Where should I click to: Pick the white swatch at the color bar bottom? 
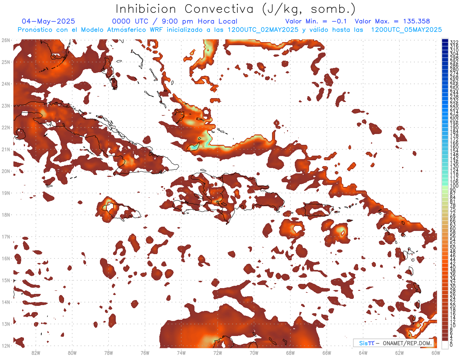point(445,344)
